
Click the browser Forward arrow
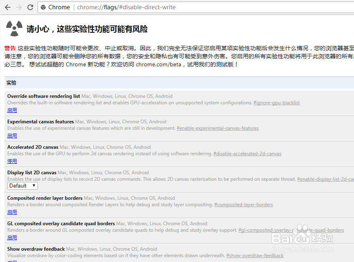click(x=19, y=7)
